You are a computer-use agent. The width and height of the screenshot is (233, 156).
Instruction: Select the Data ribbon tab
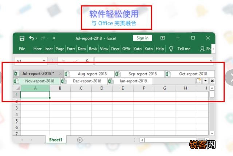82,49
